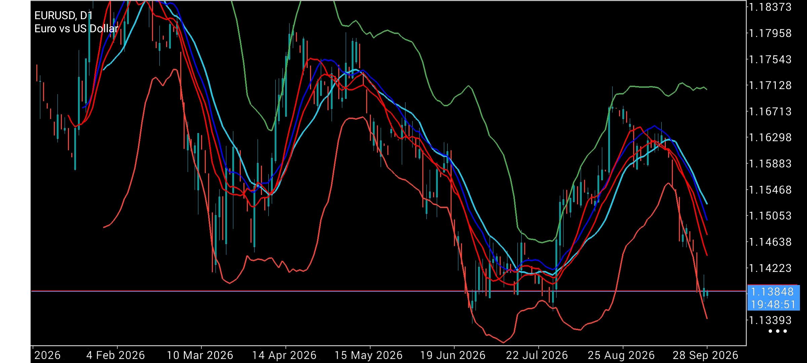Click the 22 Jul 2026 date label

coord(537,355)
